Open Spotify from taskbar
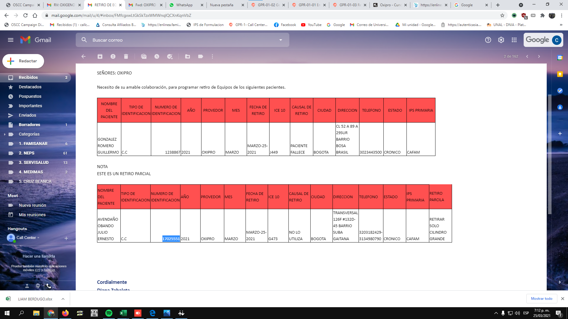This screenshot has width=568, height=319. click(x=109, y=313)
